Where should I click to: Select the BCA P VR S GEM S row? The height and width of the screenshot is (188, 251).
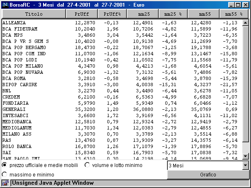pos(122,41)
